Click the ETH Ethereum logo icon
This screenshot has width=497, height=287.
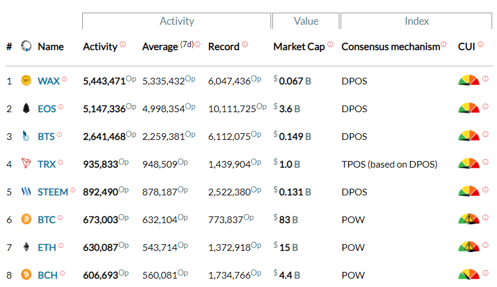click(26, 247)
